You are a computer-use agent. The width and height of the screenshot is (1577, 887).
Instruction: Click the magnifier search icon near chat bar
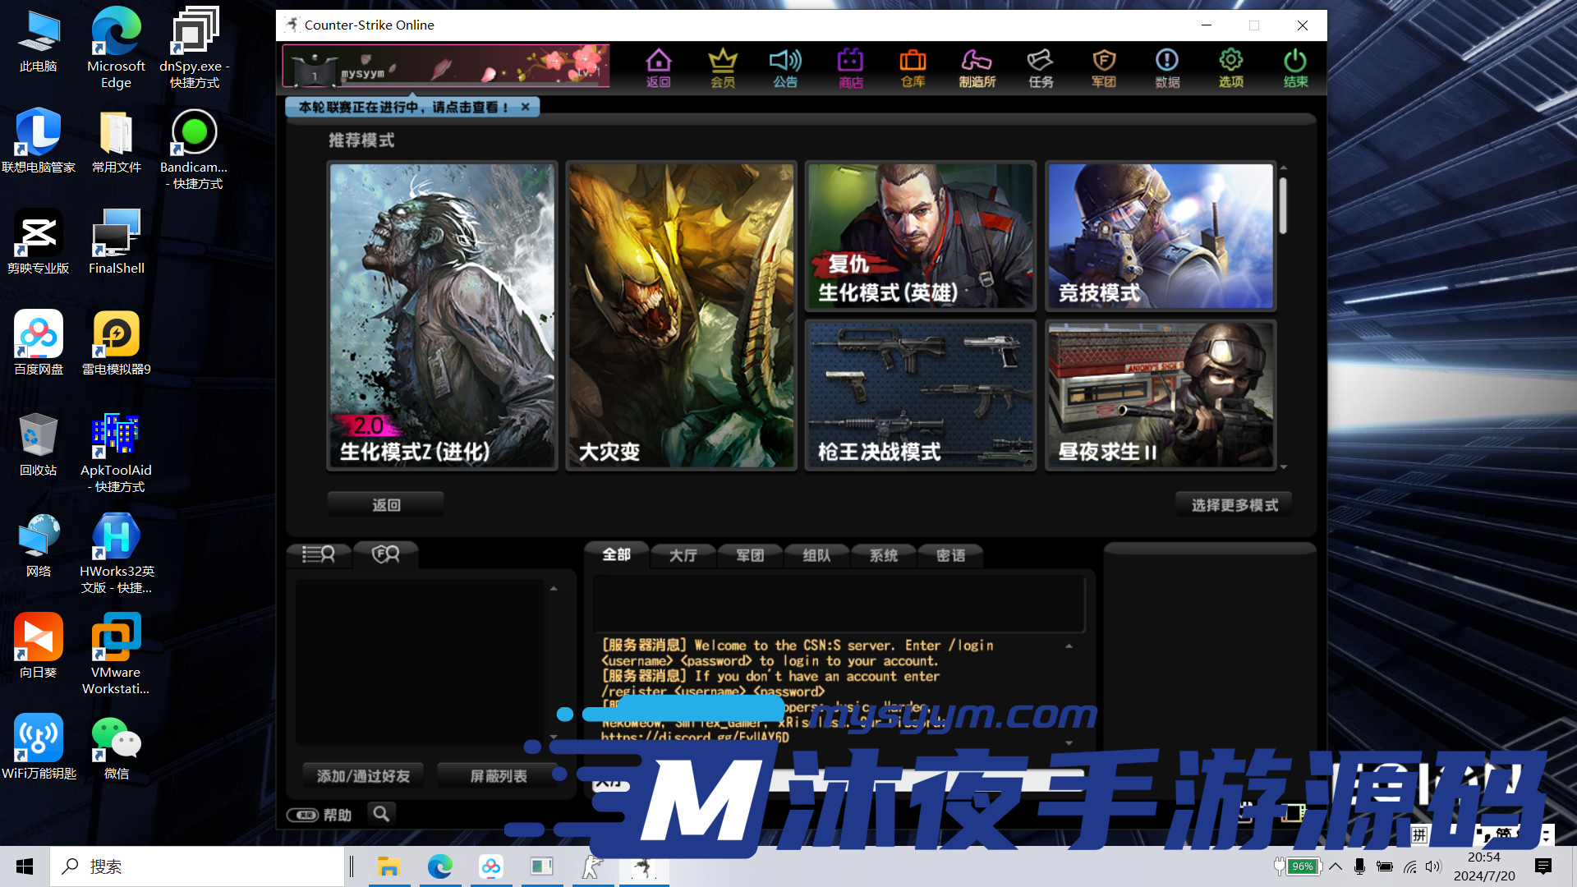380,814
